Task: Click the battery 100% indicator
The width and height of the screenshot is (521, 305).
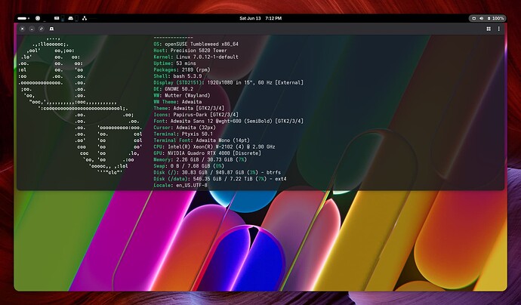Action: (495, 18)
